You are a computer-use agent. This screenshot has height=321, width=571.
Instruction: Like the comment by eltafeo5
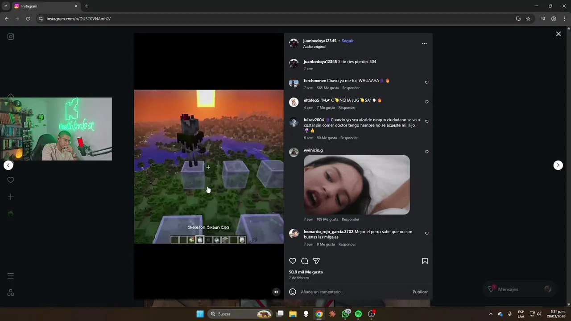click(x=426, y=102)
